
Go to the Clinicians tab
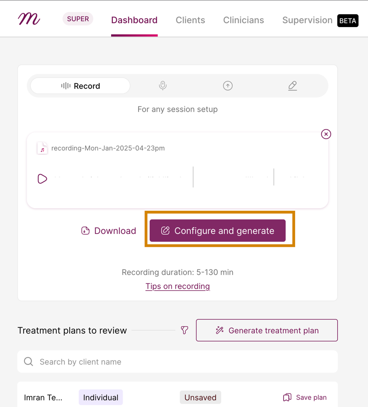point(244,20)
